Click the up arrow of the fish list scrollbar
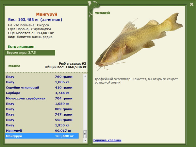 tap(85, 76)
